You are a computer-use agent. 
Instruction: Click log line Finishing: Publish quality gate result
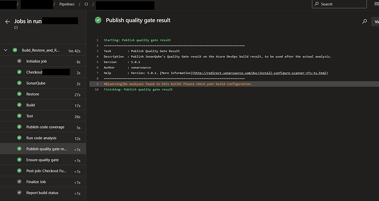pyautogui.click(x=138, y=90)
